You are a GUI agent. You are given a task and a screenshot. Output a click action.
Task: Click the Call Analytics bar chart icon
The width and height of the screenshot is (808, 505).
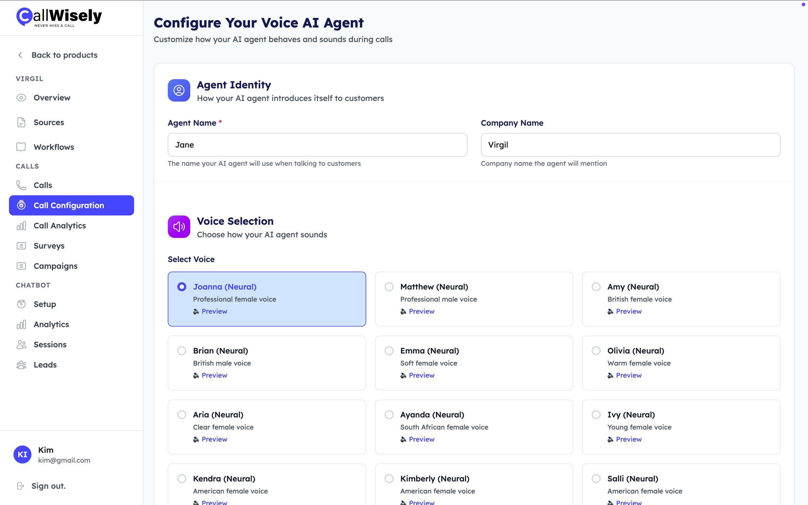pyautogui.click(x=21, y=226)
